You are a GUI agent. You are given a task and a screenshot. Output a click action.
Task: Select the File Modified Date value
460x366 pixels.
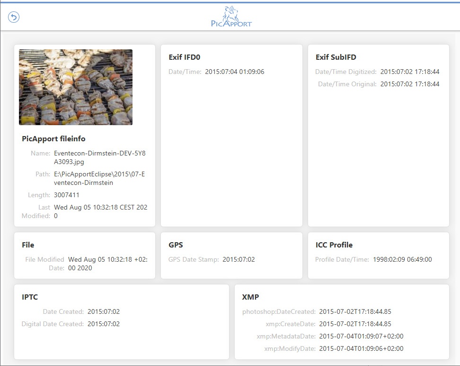[x=107, y=264]
